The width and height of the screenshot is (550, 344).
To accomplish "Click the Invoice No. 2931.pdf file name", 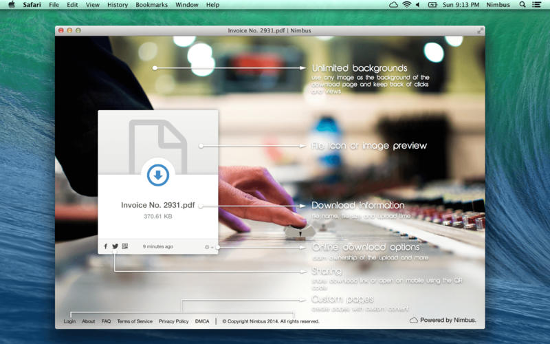I will coord(158,205).
